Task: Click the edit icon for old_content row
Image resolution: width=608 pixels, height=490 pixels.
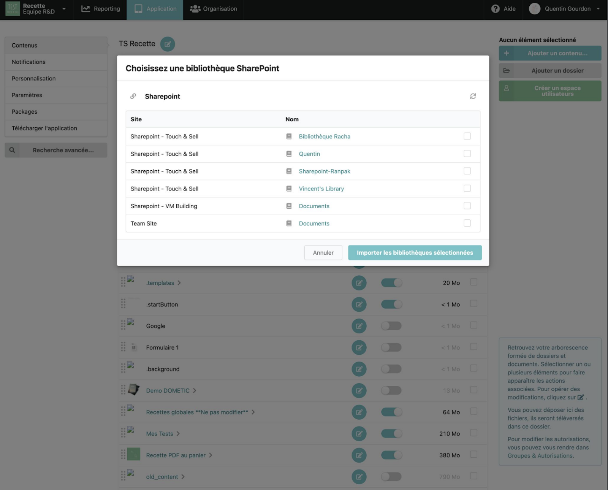Action: tap(359, 477)
